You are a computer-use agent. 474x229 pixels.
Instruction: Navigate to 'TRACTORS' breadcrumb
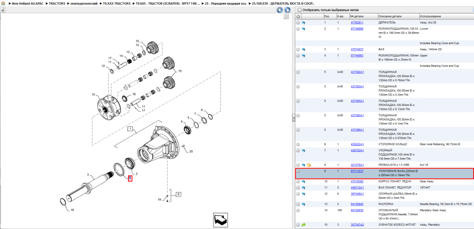coord(56,4)
